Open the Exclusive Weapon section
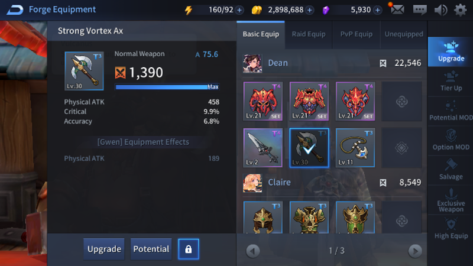Image resolution: width=473 pixels, height=266 pixels. point(451,200)
